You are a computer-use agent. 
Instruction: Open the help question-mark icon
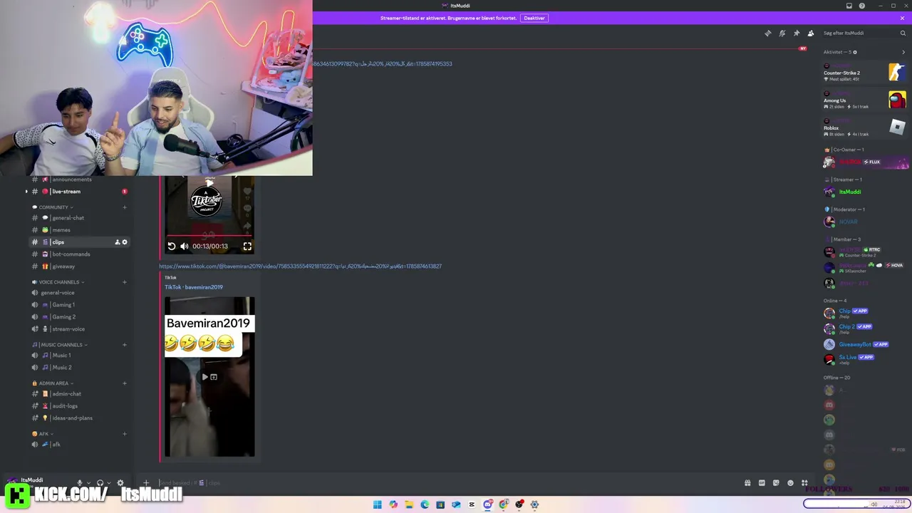(862, 6)
